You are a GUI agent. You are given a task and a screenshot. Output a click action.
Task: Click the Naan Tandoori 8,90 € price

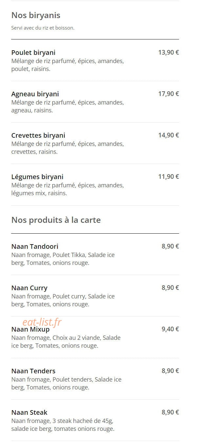170,246
